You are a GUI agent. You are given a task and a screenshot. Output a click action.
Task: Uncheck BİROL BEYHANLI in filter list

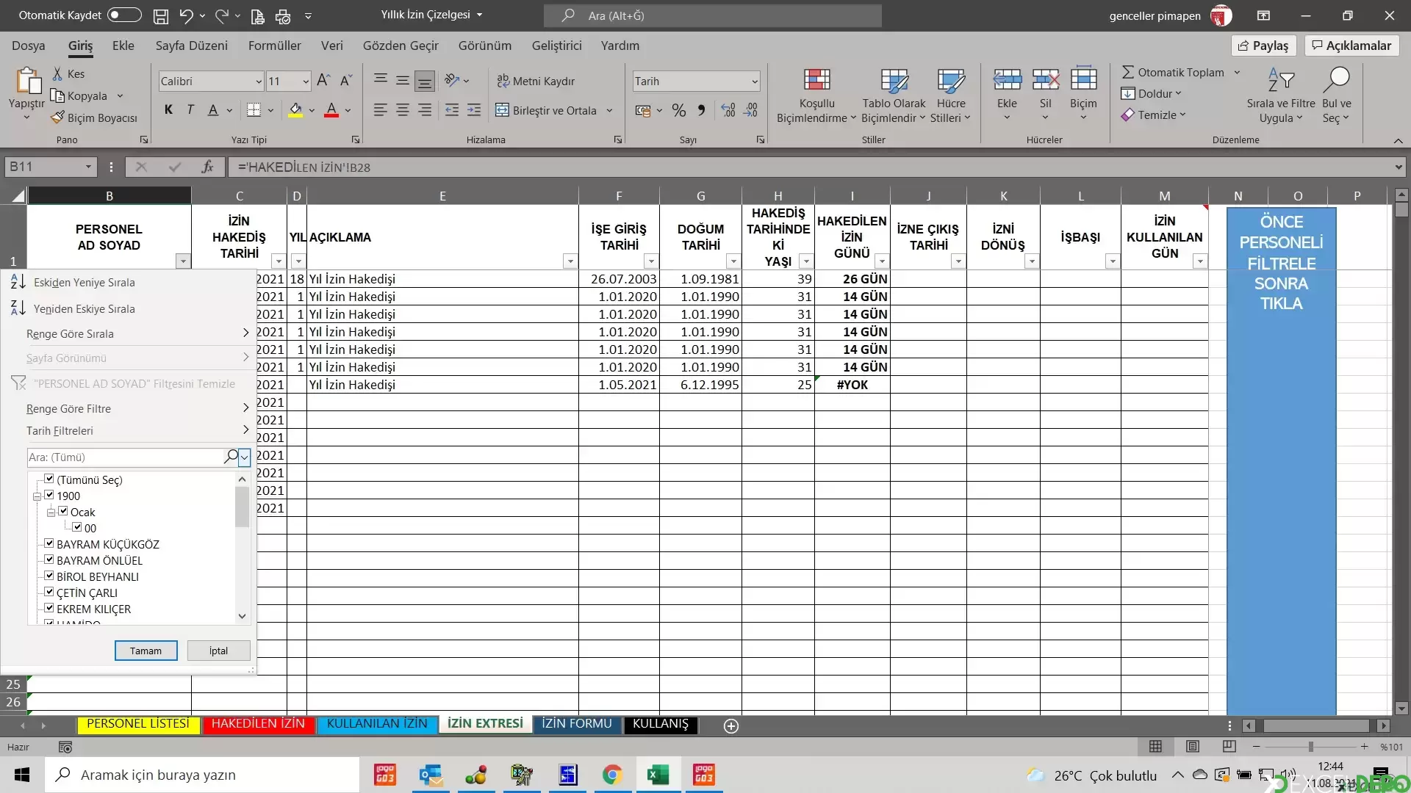49,576
